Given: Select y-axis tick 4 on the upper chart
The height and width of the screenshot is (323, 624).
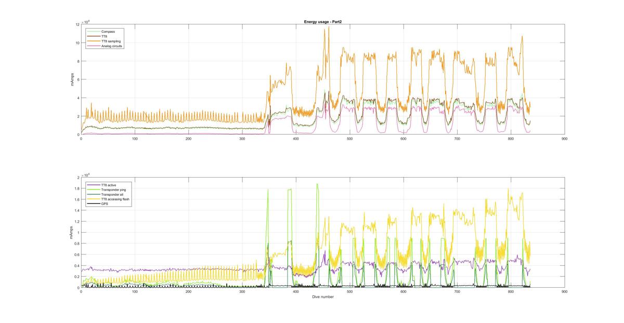Looking at the screenshot, I should (x=78, y=98).
